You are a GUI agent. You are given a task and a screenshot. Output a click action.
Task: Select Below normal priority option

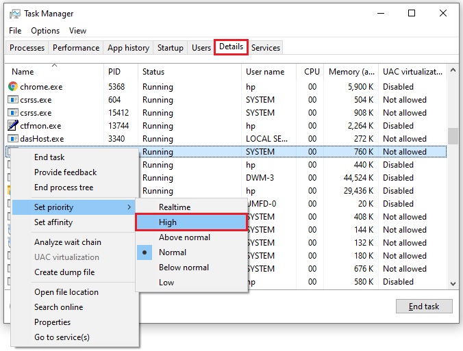184,268
